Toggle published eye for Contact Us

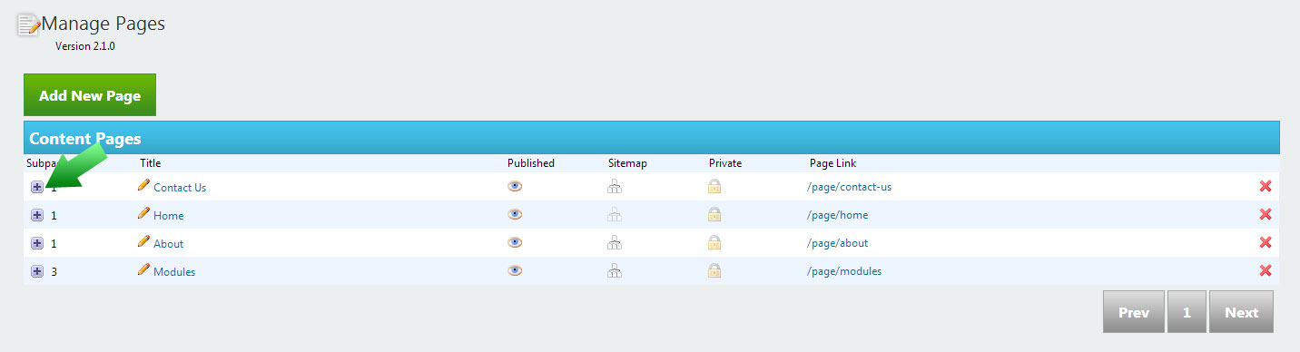coord(515,186)
